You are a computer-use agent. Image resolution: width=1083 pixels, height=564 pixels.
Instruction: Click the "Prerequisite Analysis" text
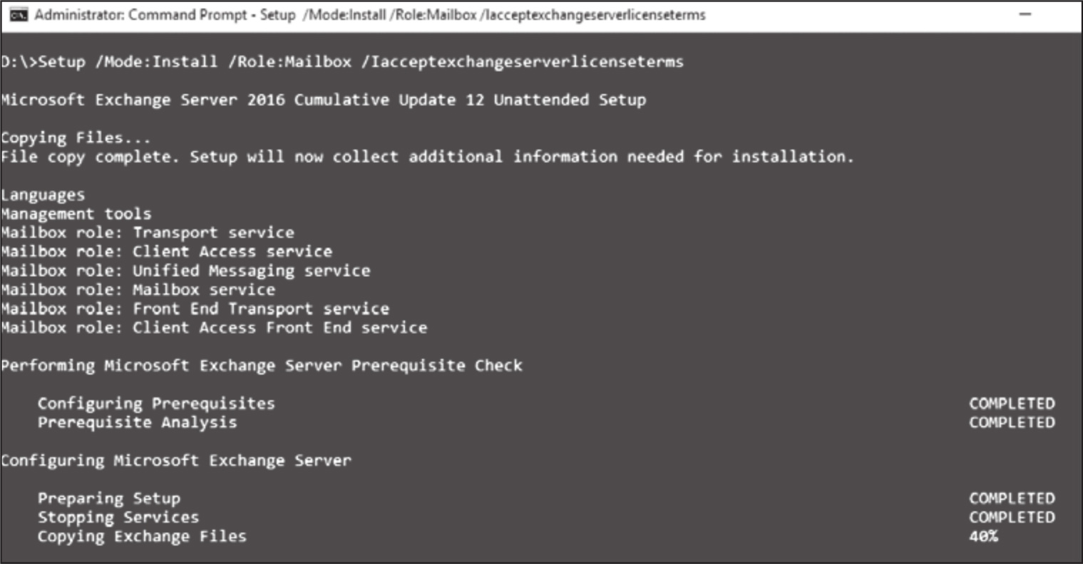(x=137, y=423)
